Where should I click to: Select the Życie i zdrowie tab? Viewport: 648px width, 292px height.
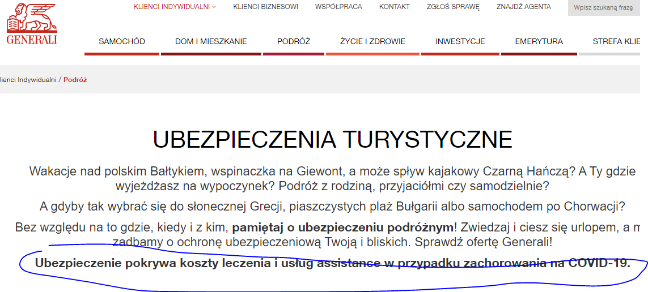click(x=373, y=42)
